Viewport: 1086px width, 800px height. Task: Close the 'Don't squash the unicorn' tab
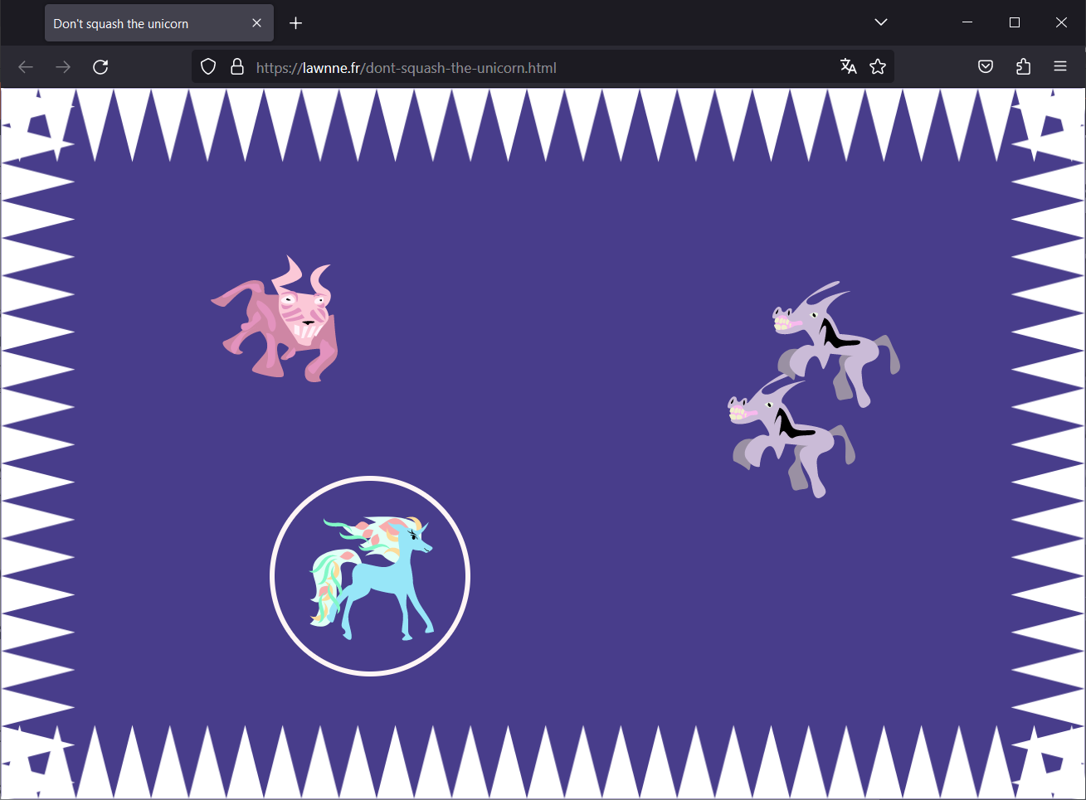click(256, 23)
